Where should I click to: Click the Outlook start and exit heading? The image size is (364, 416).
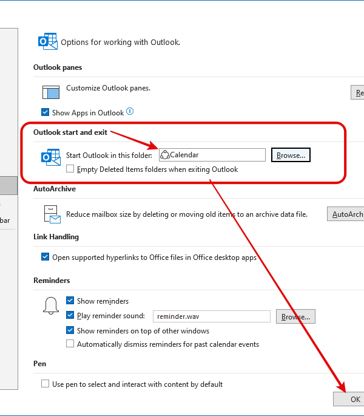[x=70, y=132]
